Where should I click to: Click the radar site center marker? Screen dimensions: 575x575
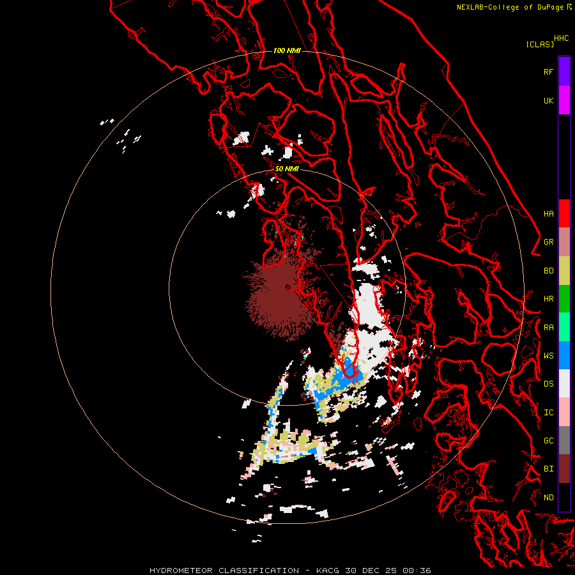pyautogui.click(x=287, y=287)
